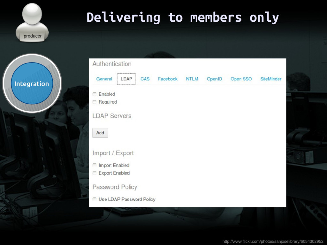The image size is (327, 245).
Task: Click the LDAP Servers heading
Action: pos(112,116)
